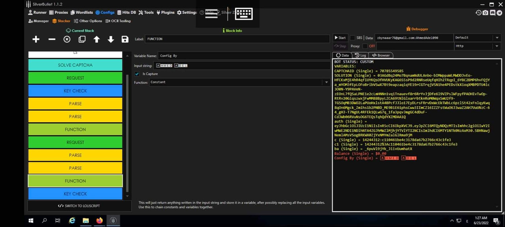Switch to the Manager sub-tab
The image size is (505, 227).
click(x=38, y=21)
